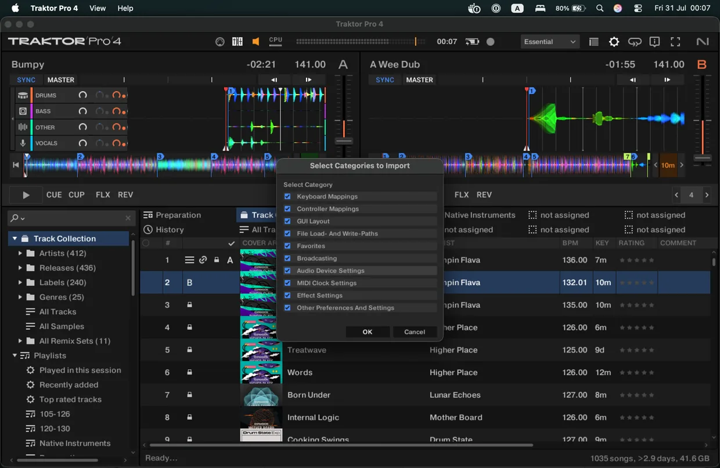
Task: Click the track browser search field
Action: point(70,218)
